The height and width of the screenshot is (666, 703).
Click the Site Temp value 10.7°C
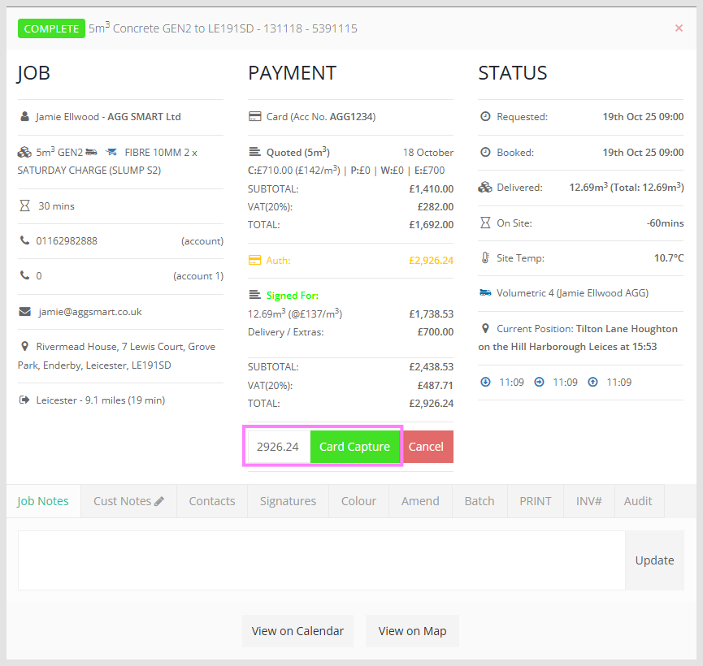click(x=669, y=257)
